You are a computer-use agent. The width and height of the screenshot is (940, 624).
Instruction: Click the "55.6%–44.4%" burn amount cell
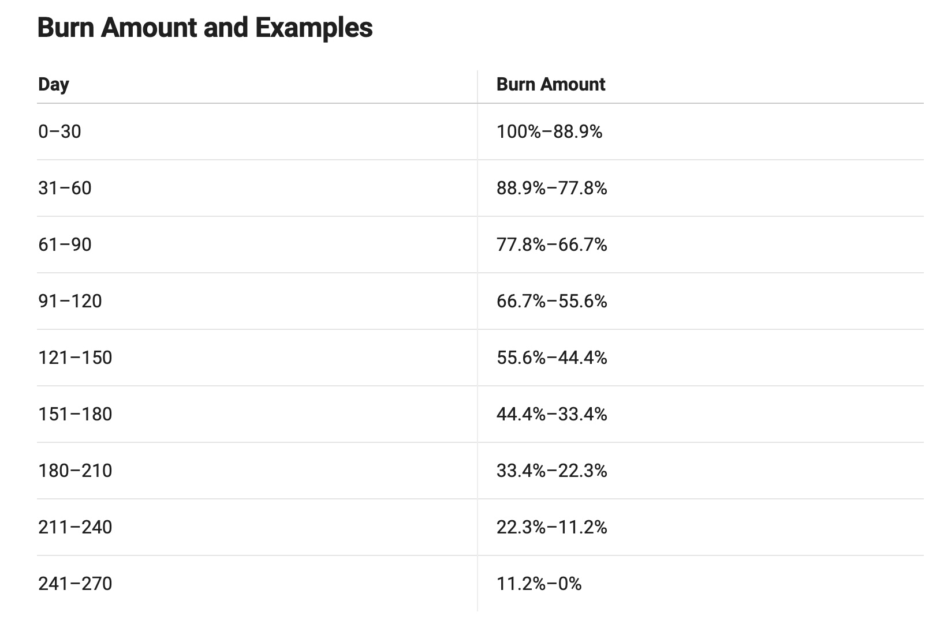551,358
